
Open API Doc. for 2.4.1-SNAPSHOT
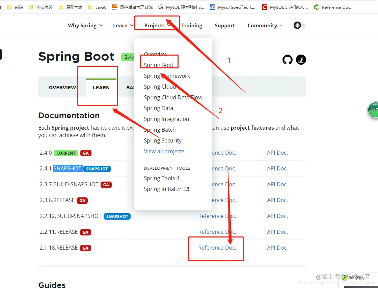coord(277,168)
